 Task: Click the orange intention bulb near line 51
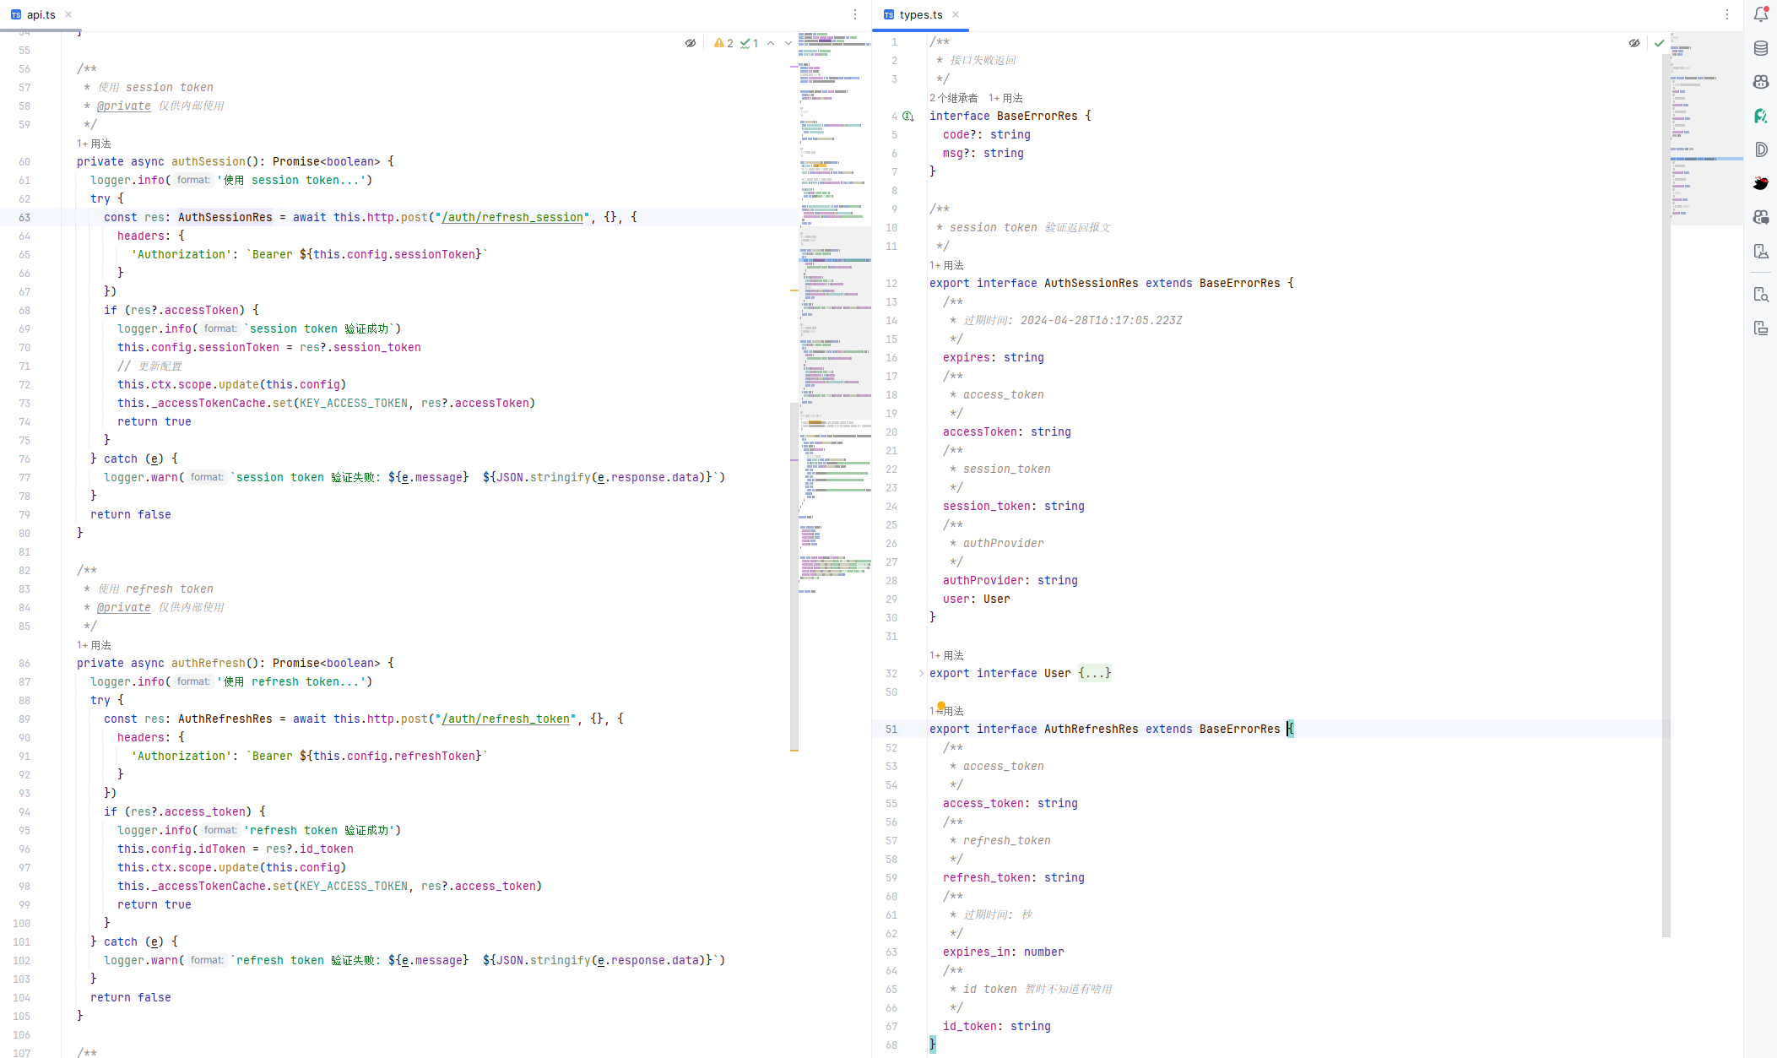(x=940, y=706)
